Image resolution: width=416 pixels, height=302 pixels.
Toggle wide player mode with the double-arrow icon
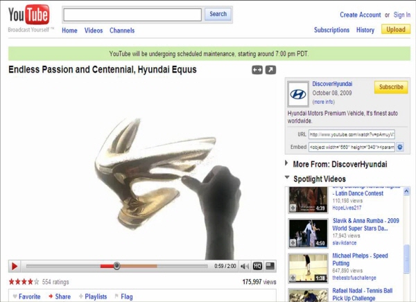click(257, 70)
